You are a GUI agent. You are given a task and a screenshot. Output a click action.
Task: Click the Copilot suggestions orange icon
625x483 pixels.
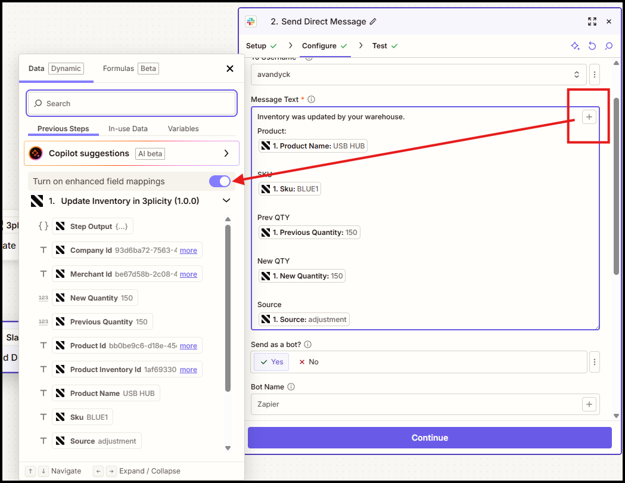tap(36, 153)
